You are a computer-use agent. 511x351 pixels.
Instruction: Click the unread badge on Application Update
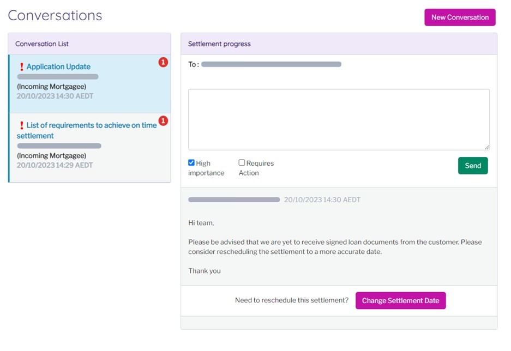pyautogui.click(x=163, y=63)
